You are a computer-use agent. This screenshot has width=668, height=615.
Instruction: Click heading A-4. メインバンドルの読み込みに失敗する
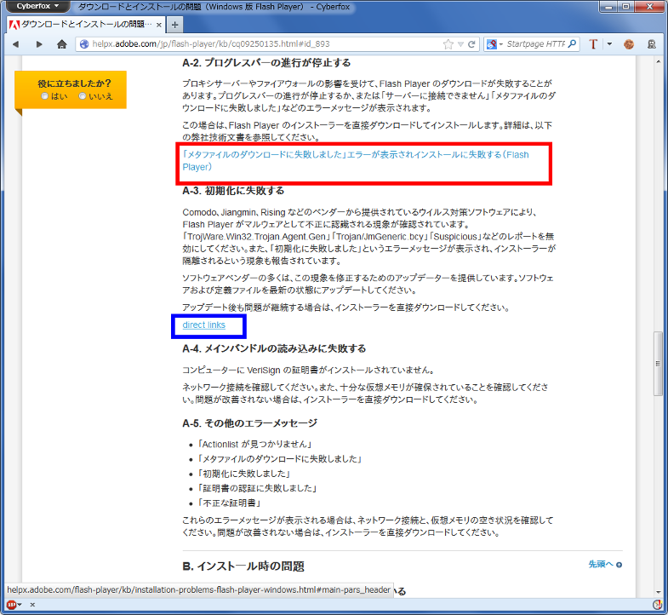pos(274,349)
